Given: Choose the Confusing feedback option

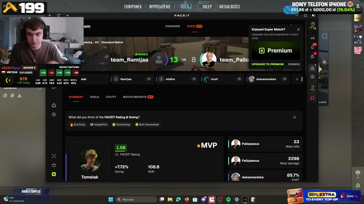Looking at the screenshot, I should tap(121, 124).
